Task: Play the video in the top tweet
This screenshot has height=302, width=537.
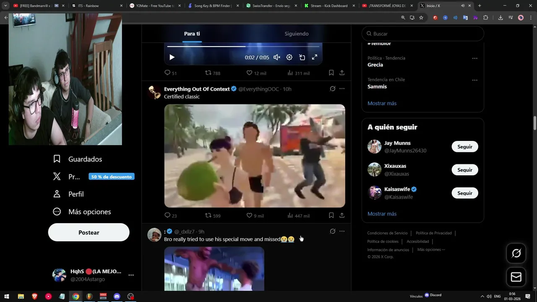Action: pos(172,57)
